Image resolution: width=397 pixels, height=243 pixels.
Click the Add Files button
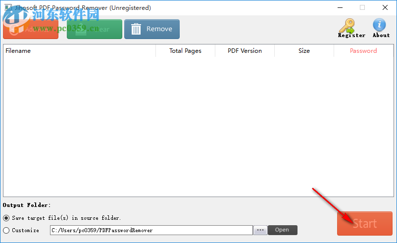(31, 29)
